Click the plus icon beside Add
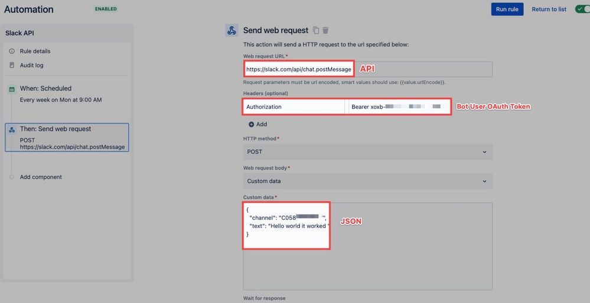The width and height of the screenshot is (590, 303). 251,124
